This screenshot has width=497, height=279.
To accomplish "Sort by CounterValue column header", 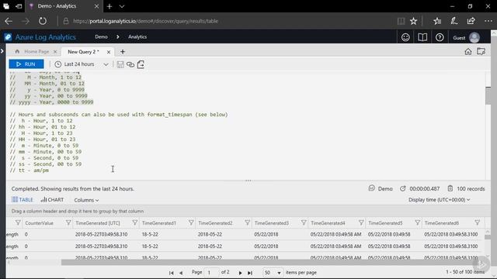I will (x=39, y=223).
